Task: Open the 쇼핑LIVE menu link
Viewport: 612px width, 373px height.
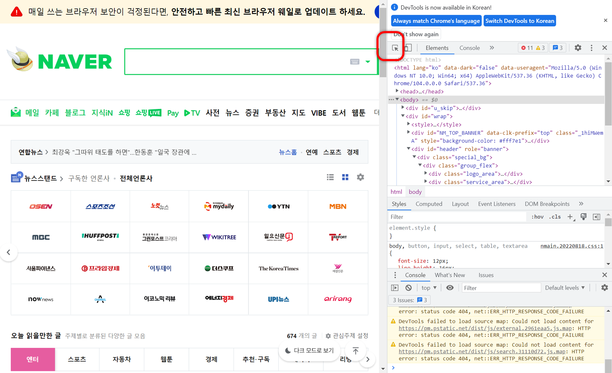Action: 148,113
